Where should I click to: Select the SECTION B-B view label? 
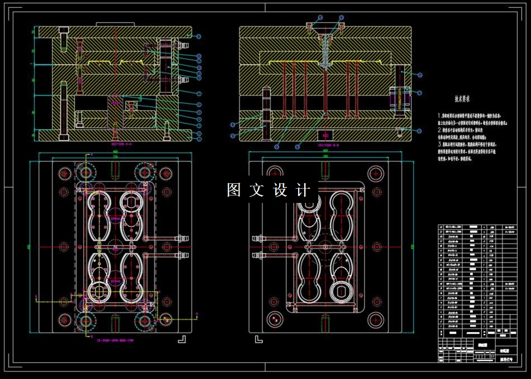(x=328, y=145)
